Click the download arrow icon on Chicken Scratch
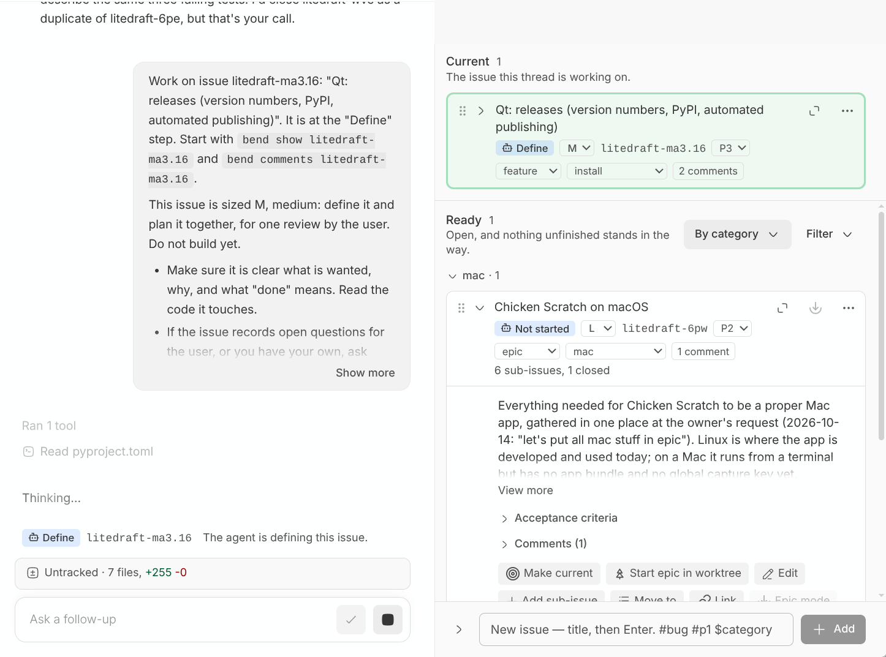 (816, 308)
